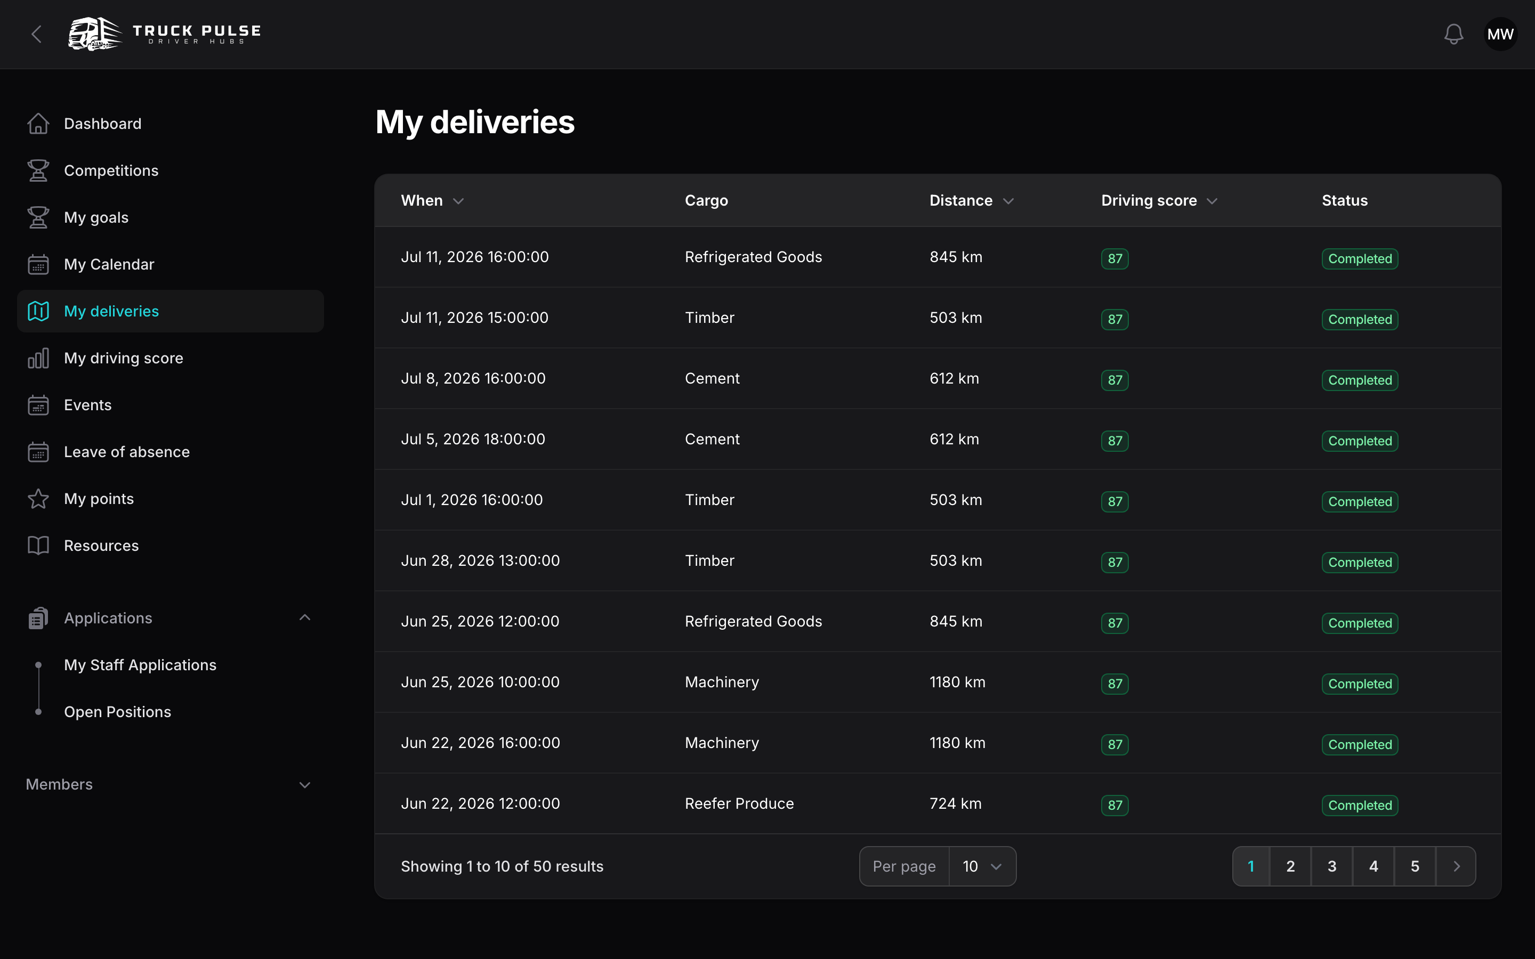Sort by Driving score column chevron
The height and width of the screenshot is (959, 1535).
tap(1212, 201)
